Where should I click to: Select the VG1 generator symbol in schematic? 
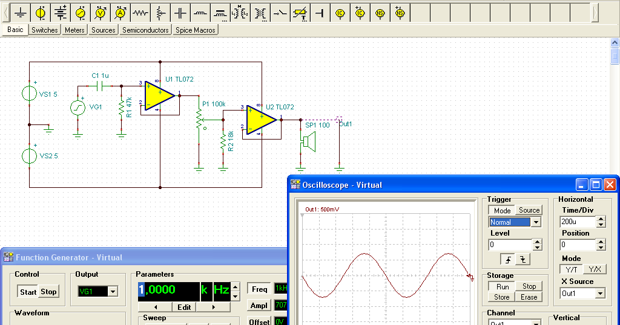[x=77, y=108]
